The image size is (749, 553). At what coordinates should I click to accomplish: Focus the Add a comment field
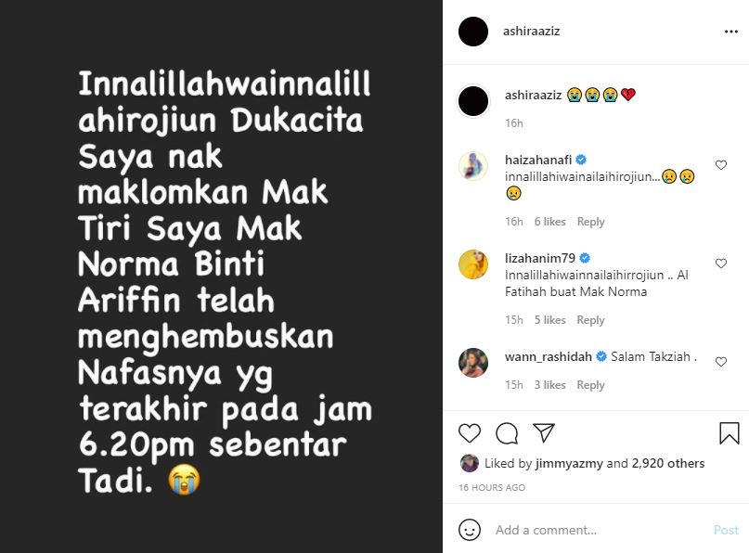(600, 530)
